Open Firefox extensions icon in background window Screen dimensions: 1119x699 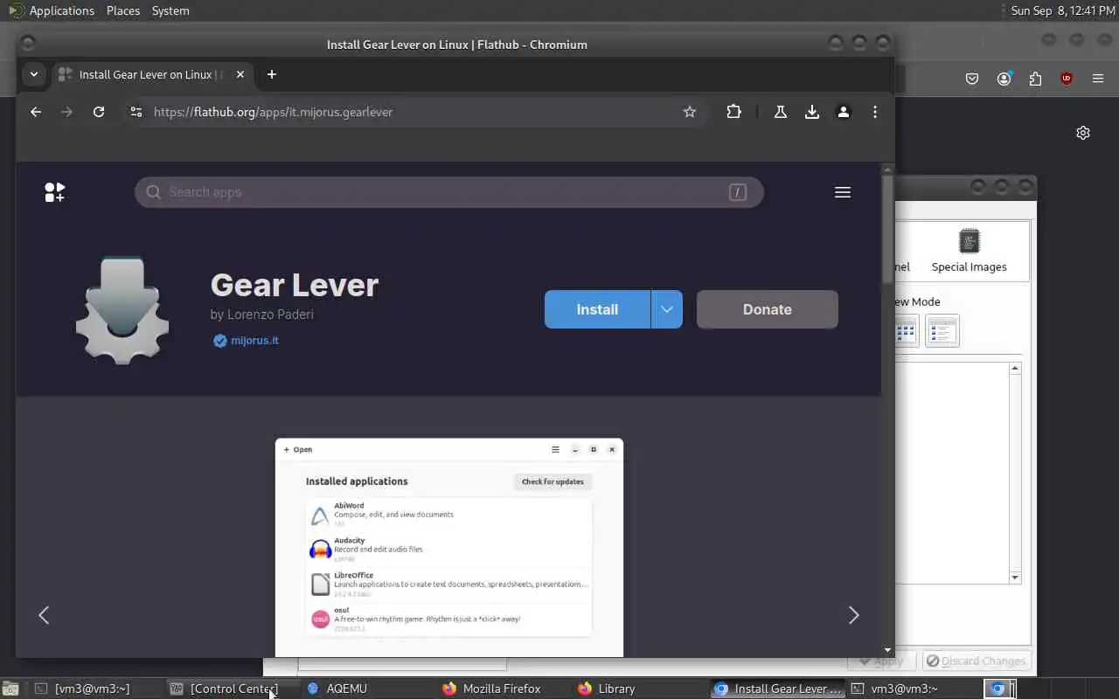pyautogui.click(x=1035, y=79)
